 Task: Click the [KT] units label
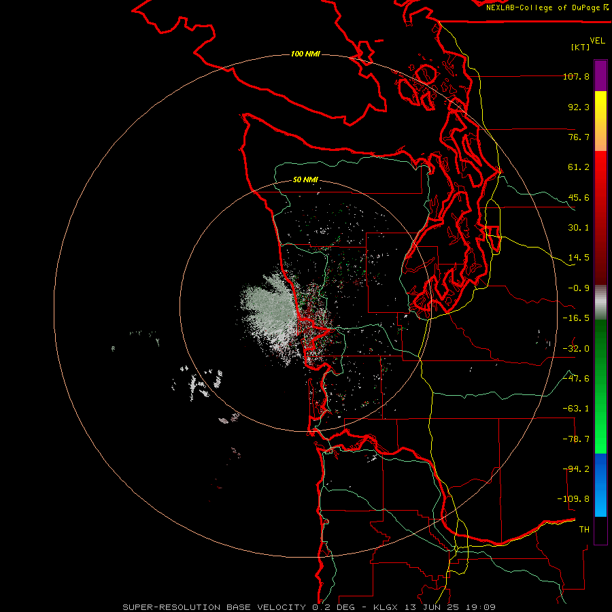pos(581,47)
